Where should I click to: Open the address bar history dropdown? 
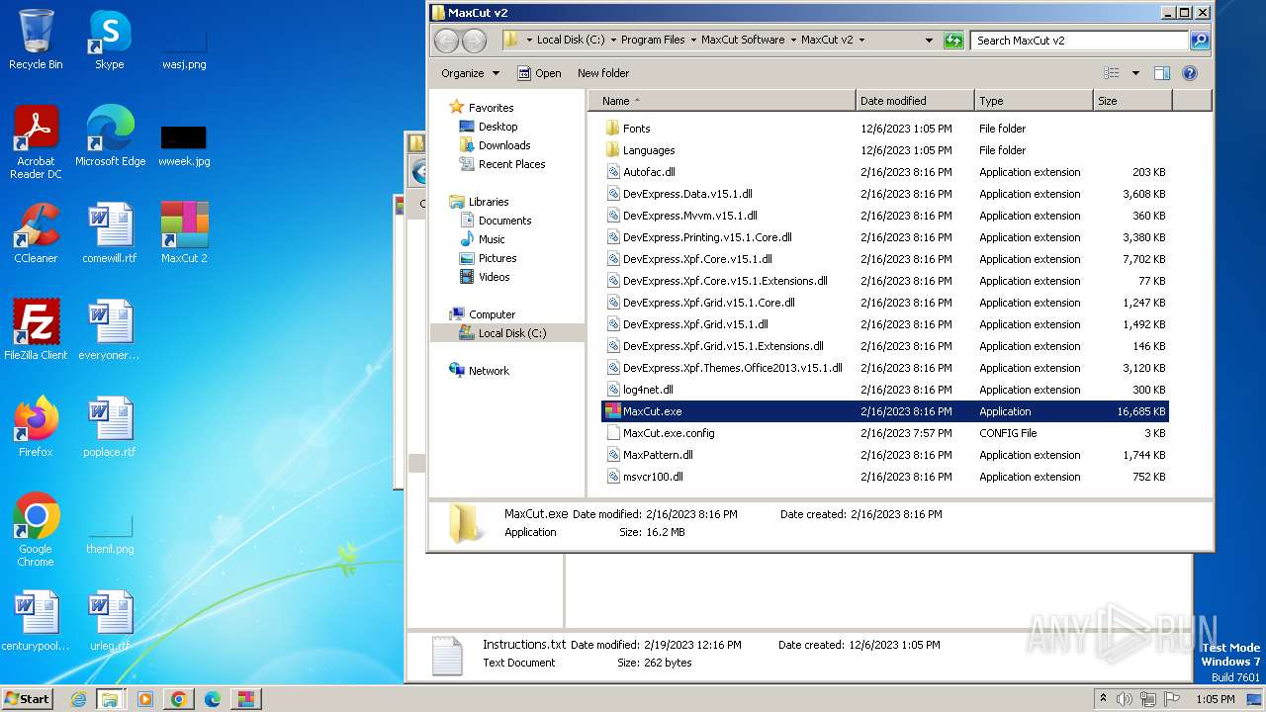pos(929,41)
